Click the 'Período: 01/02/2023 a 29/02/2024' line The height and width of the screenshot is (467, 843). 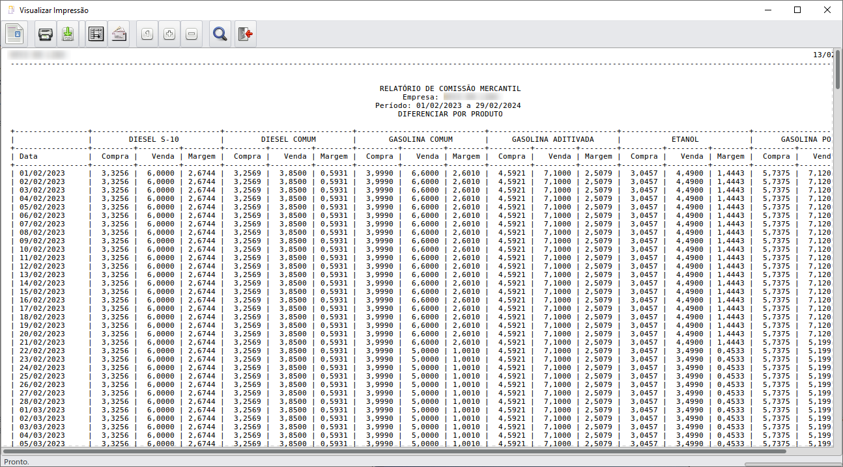pyautogui.click(x=448, y=105)
